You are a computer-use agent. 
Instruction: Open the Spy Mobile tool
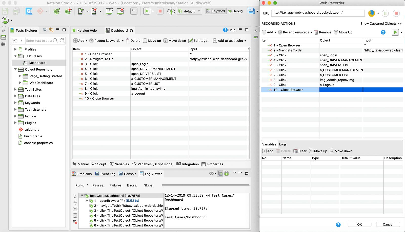pos(81,11)
